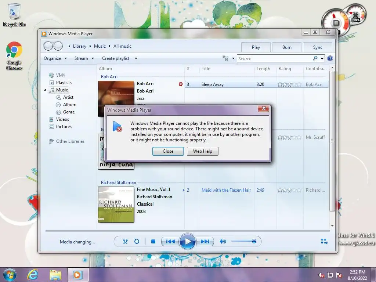
Task: Open the view options dropdown arrow
Action: (233, 58)
